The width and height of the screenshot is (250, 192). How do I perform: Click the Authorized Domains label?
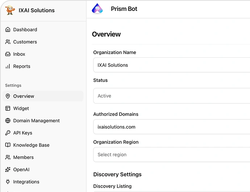pyautogui.click(x=116, y=114)
